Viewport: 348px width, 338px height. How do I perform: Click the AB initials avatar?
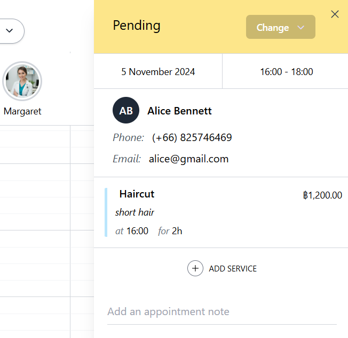coord(126,111)
